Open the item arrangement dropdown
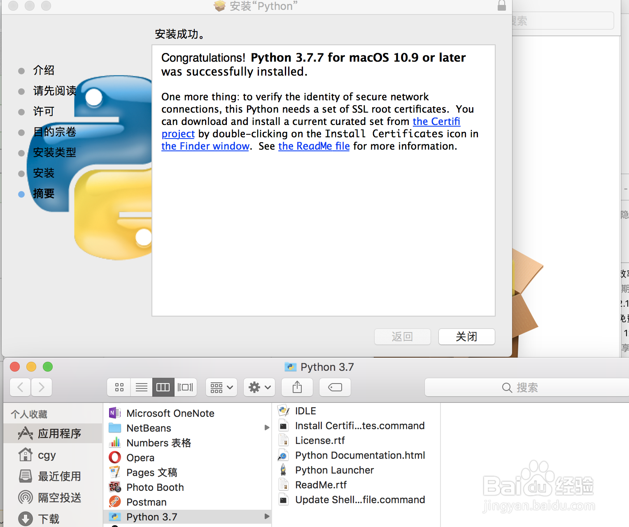Viewport: 629px width, 527px height. pos(221,387)
